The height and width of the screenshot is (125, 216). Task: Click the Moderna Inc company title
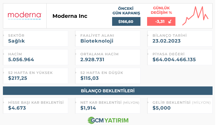coord(70,16)
